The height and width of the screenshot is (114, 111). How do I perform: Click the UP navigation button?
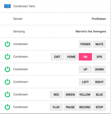pyautogui.click(x=85, y=69)
